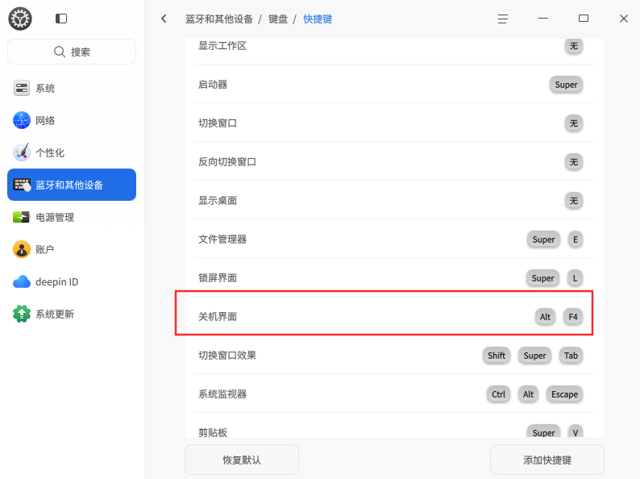
Task: Click Escape key in 系统监视器 row
Action: point(564,394)
